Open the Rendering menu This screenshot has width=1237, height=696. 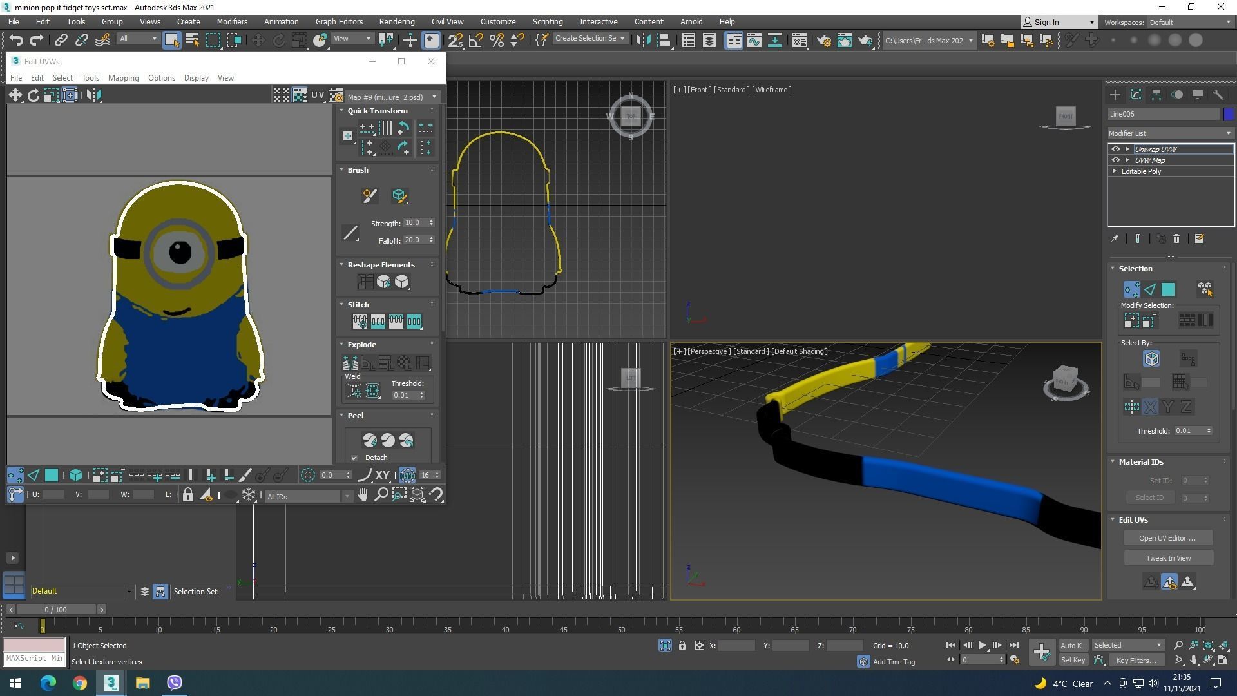(x=396, y=22)
